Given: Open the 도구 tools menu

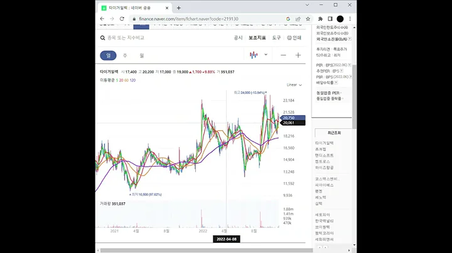Looking at the screenshot, I should pos(276,38).
